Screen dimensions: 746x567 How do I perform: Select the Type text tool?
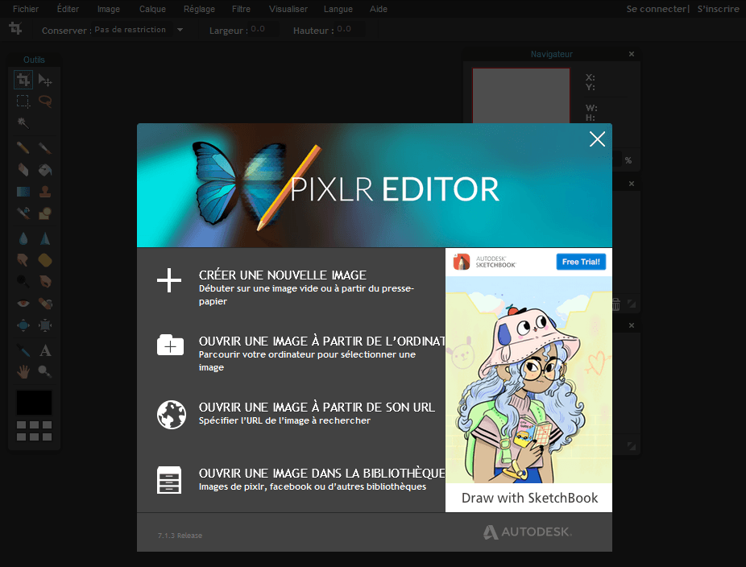(45, 350)
